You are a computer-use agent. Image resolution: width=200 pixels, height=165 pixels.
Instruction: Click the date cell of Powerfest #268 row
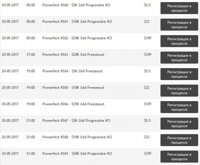click(x=10, y=137)
